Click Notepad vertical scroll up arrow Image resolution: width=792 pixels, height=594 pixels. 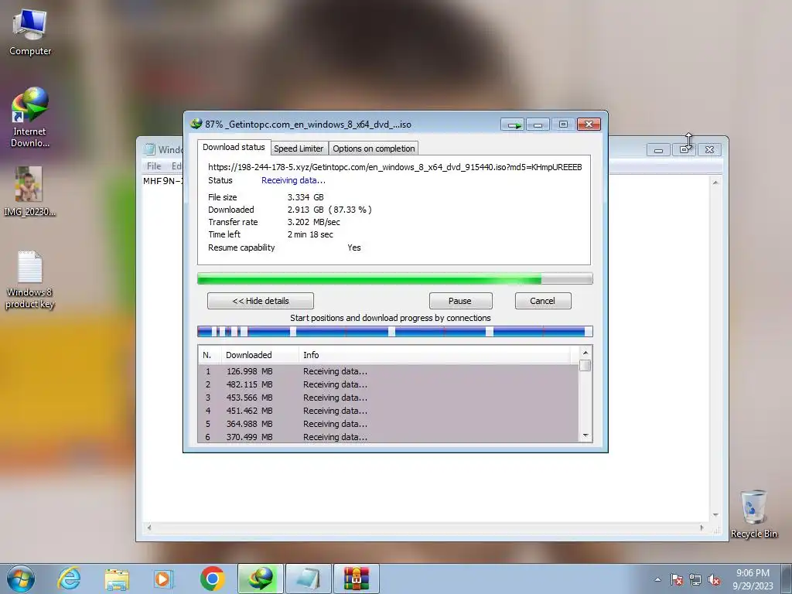[715, 183]
